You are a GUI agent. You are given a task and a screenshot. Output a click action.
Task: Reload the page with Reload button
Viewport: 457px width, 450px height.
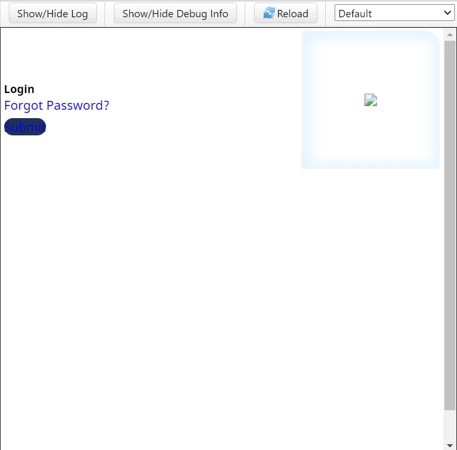pos(285,13)
